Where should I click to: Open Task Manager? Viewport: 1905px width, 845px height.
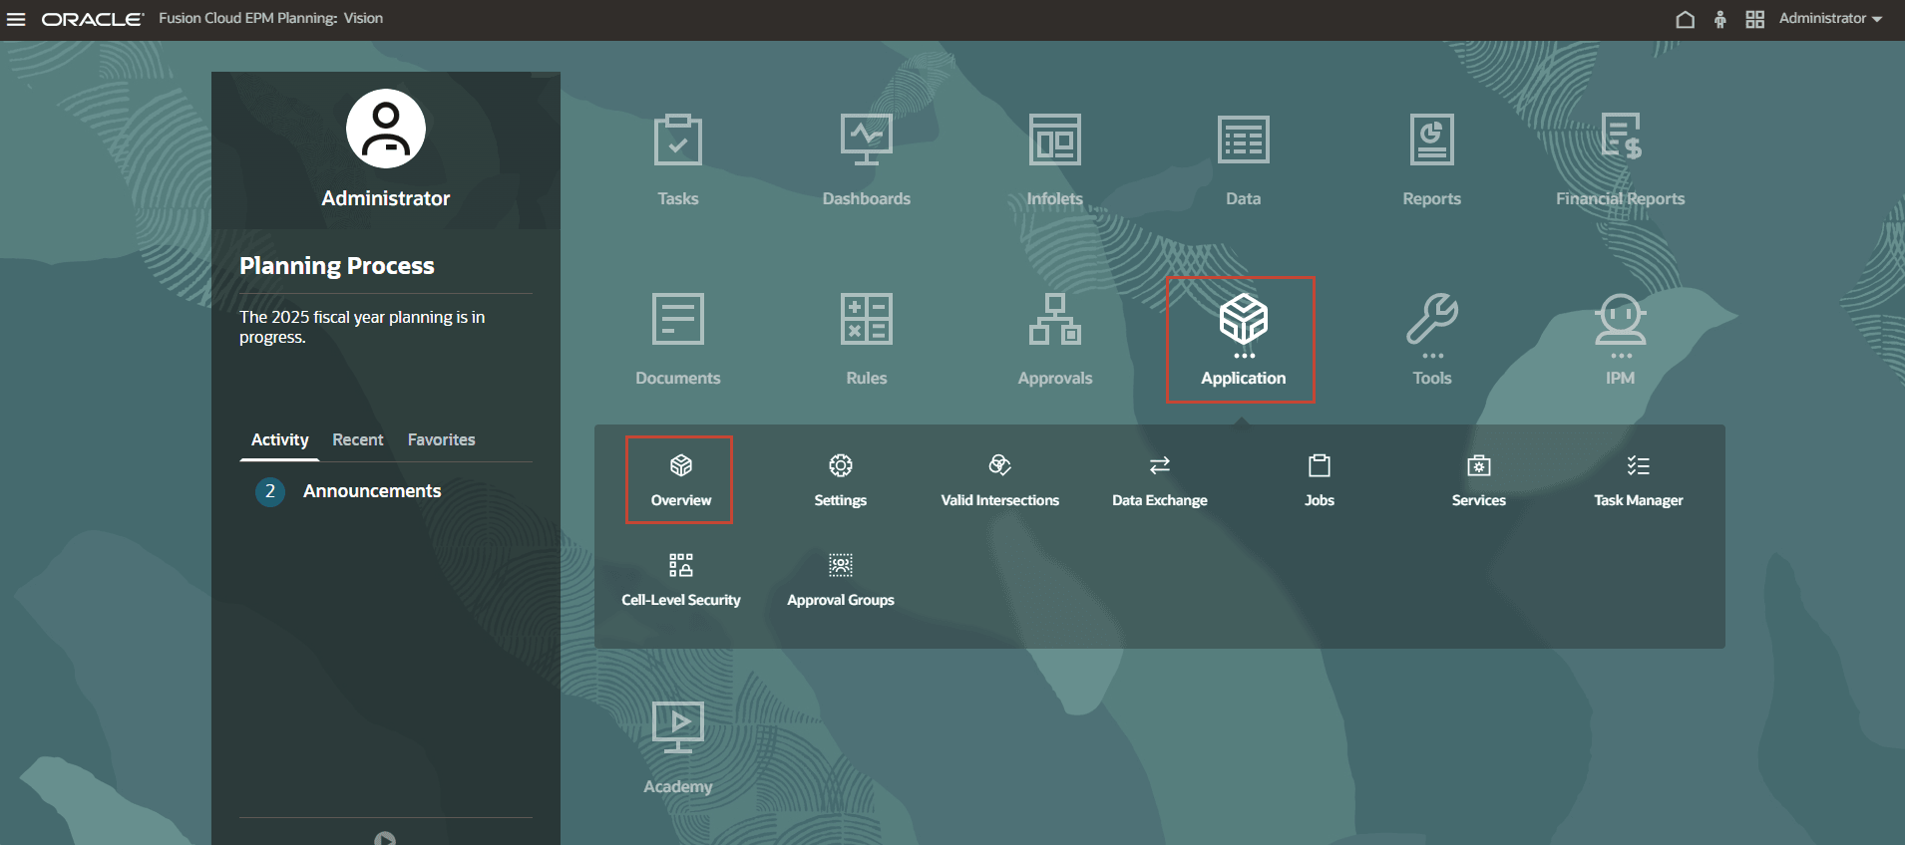1639,480
